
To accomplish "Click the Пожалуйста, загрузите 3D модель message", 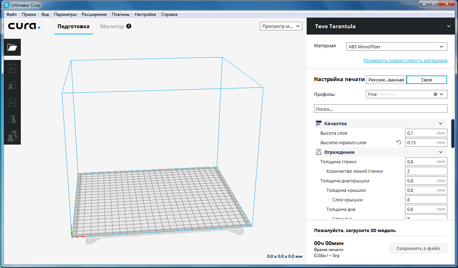I will tap(355, 230).
